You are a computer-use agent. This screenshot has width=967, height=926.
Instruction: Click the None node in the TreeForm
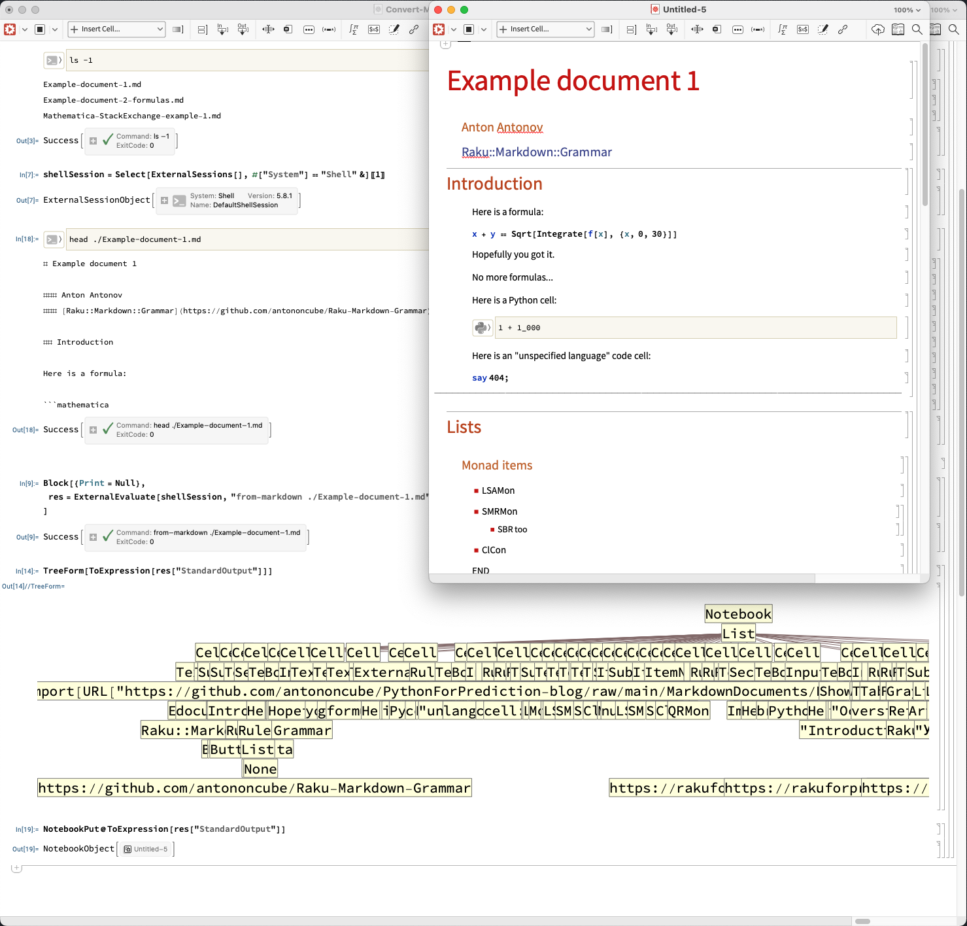pyautogui.click(x=260, y=768)
